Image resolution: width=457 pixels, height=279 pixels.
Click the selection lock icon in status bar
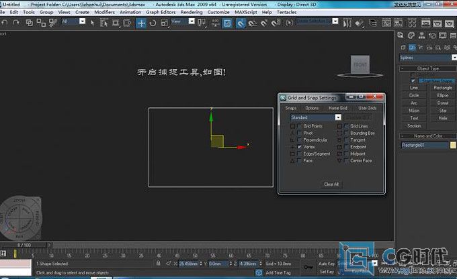pos(158,263)
